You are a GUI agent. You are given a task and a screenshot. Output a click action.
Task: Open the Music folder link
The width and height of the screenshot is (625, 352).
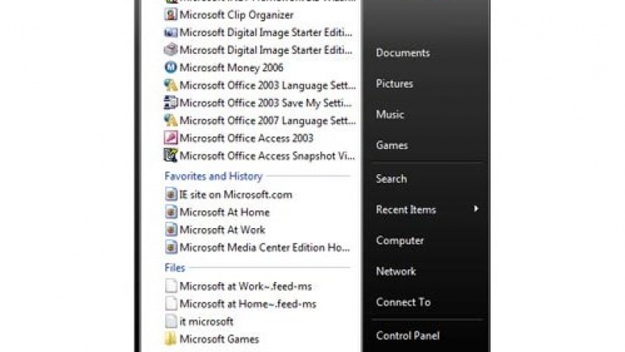(x=390, y=114)
